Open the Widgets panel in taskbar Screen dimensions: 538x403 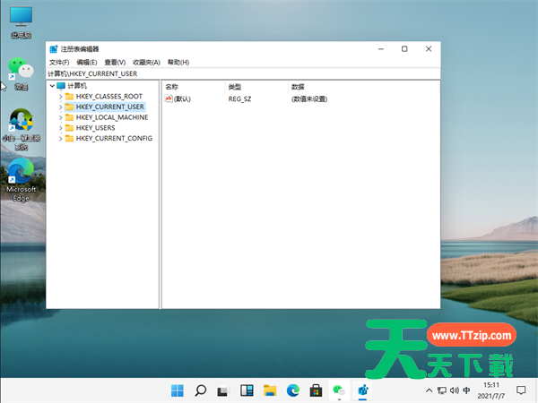click(x=246, y=390)
